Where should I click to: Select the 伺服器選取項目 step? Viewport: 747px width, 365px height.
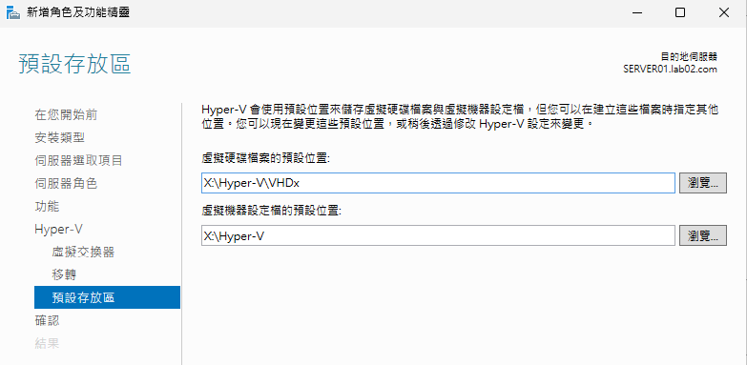(78, 160)
